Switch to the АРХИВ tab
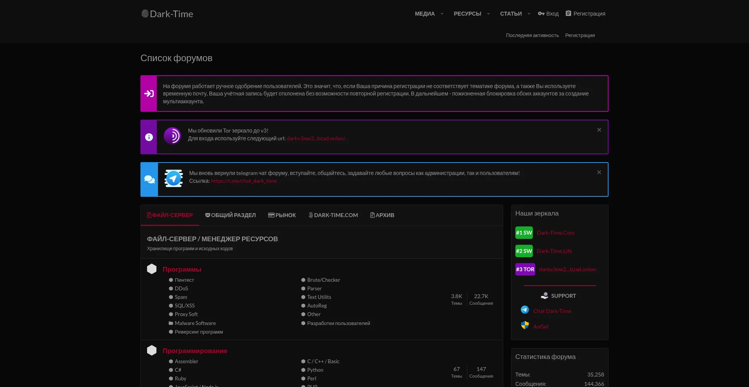Screen dimensions: 749x387 (382, 215)
